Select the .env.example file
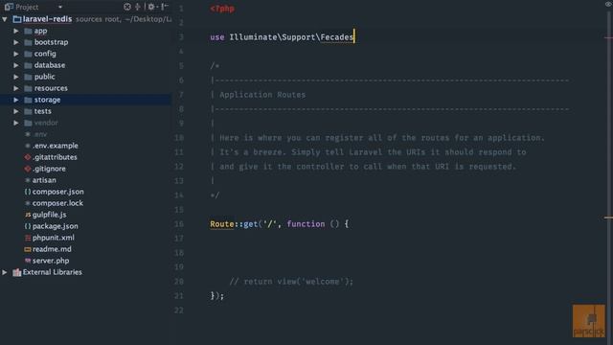The height and width of the screenshot is (345, 613). click(56, 146)
